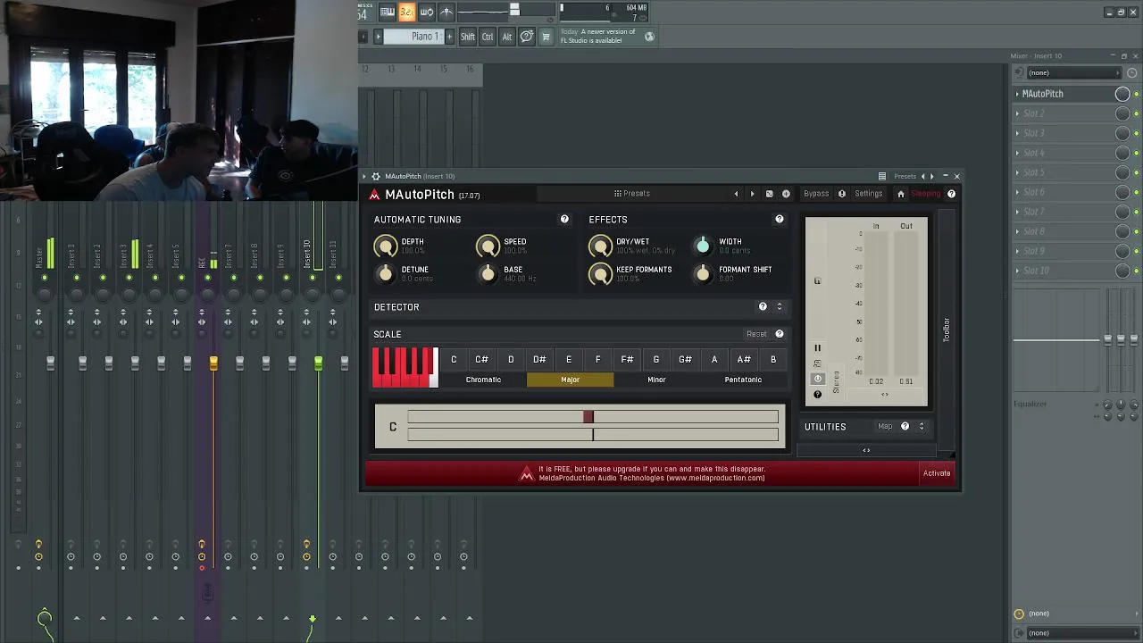Click the list icon left of Presets in title bar
Screen dimensions: 1143x643
point(882,176)
